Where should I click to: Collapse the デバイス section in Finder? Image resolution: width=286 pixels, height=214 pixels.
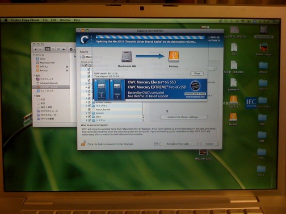click(34, 55)
